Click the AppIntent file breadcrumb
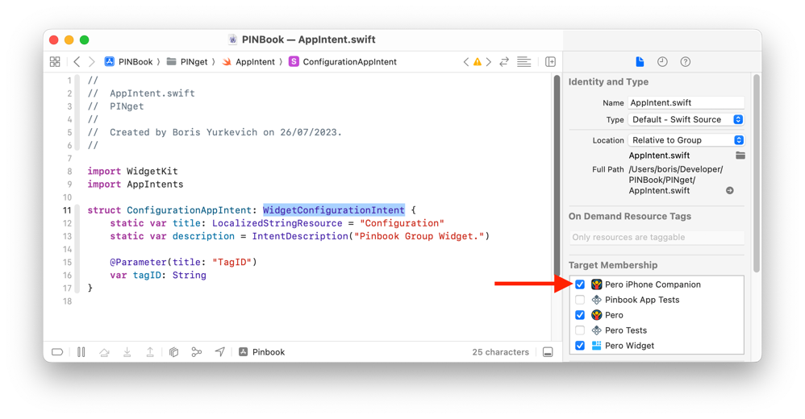The width and height of the screenshot is (805, 419). coord(248,61)
